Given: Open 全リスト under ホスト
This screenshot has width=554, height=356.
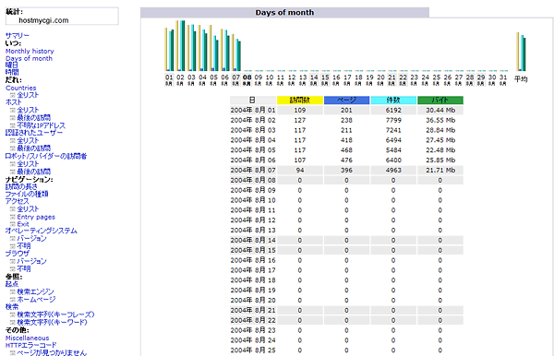Looking at the screenshot, I should (28, 111).
